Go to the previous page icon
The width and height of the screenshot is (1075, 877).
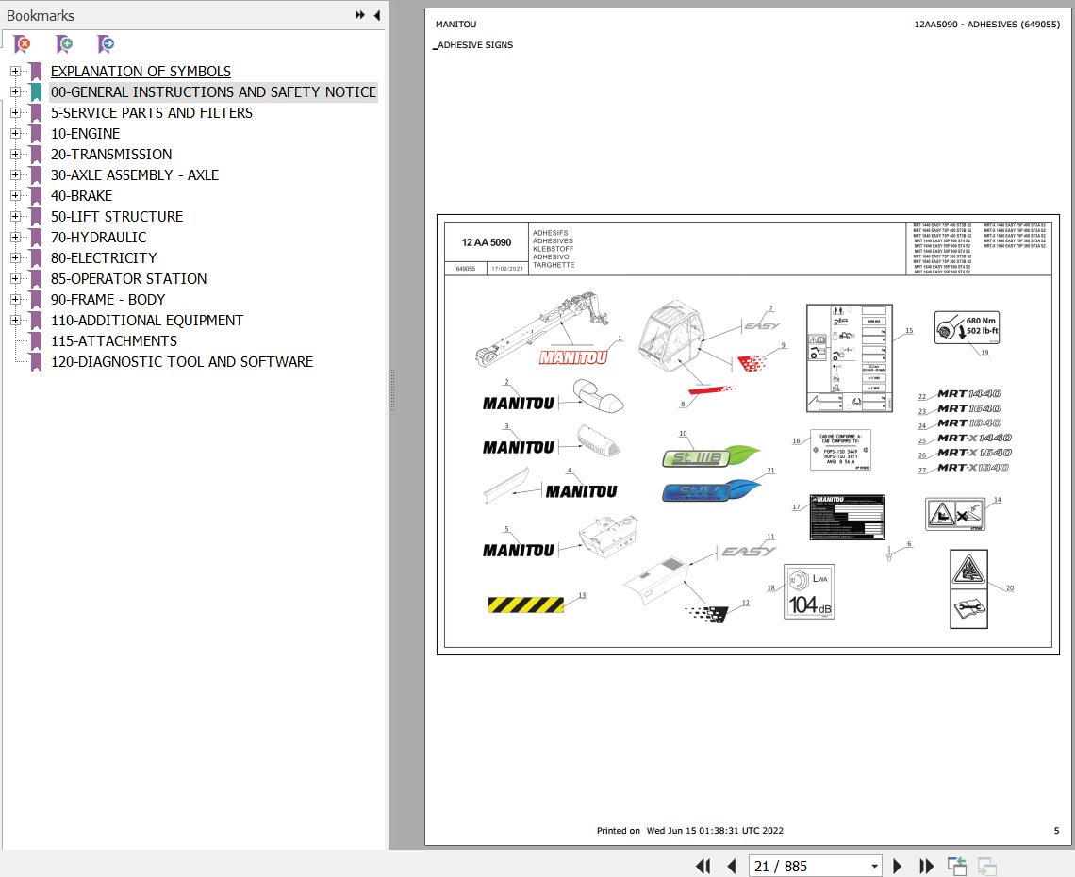tap(732, 866)
